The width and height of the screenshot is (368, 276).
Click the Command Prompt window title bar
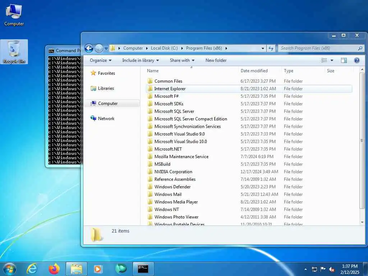(64, 51)
